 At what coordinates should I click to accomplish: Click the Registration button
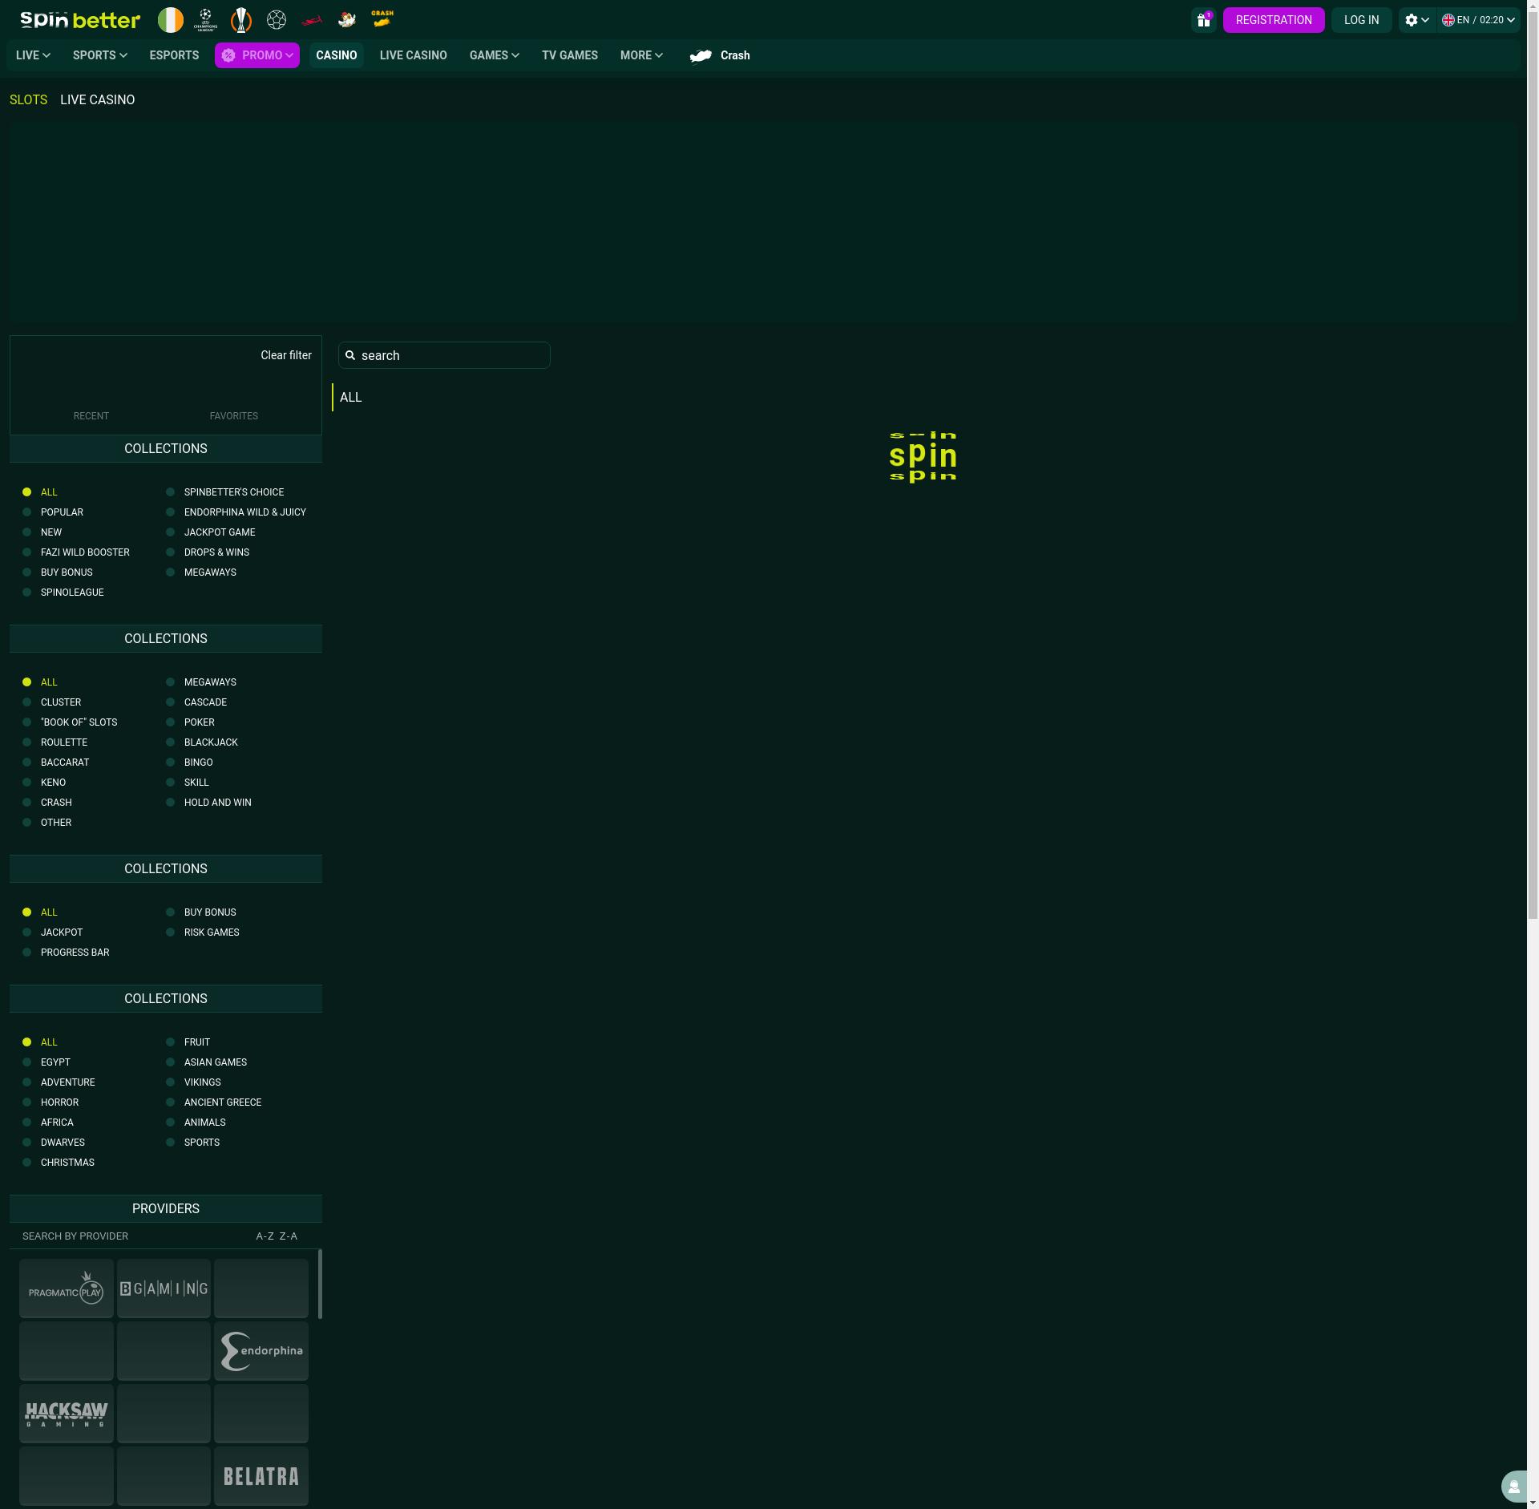tap(1273, 20)
